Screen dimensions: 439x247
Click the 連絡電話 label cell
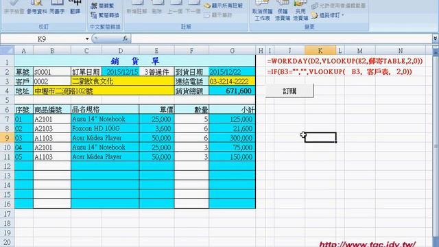[x=191, y=82]
